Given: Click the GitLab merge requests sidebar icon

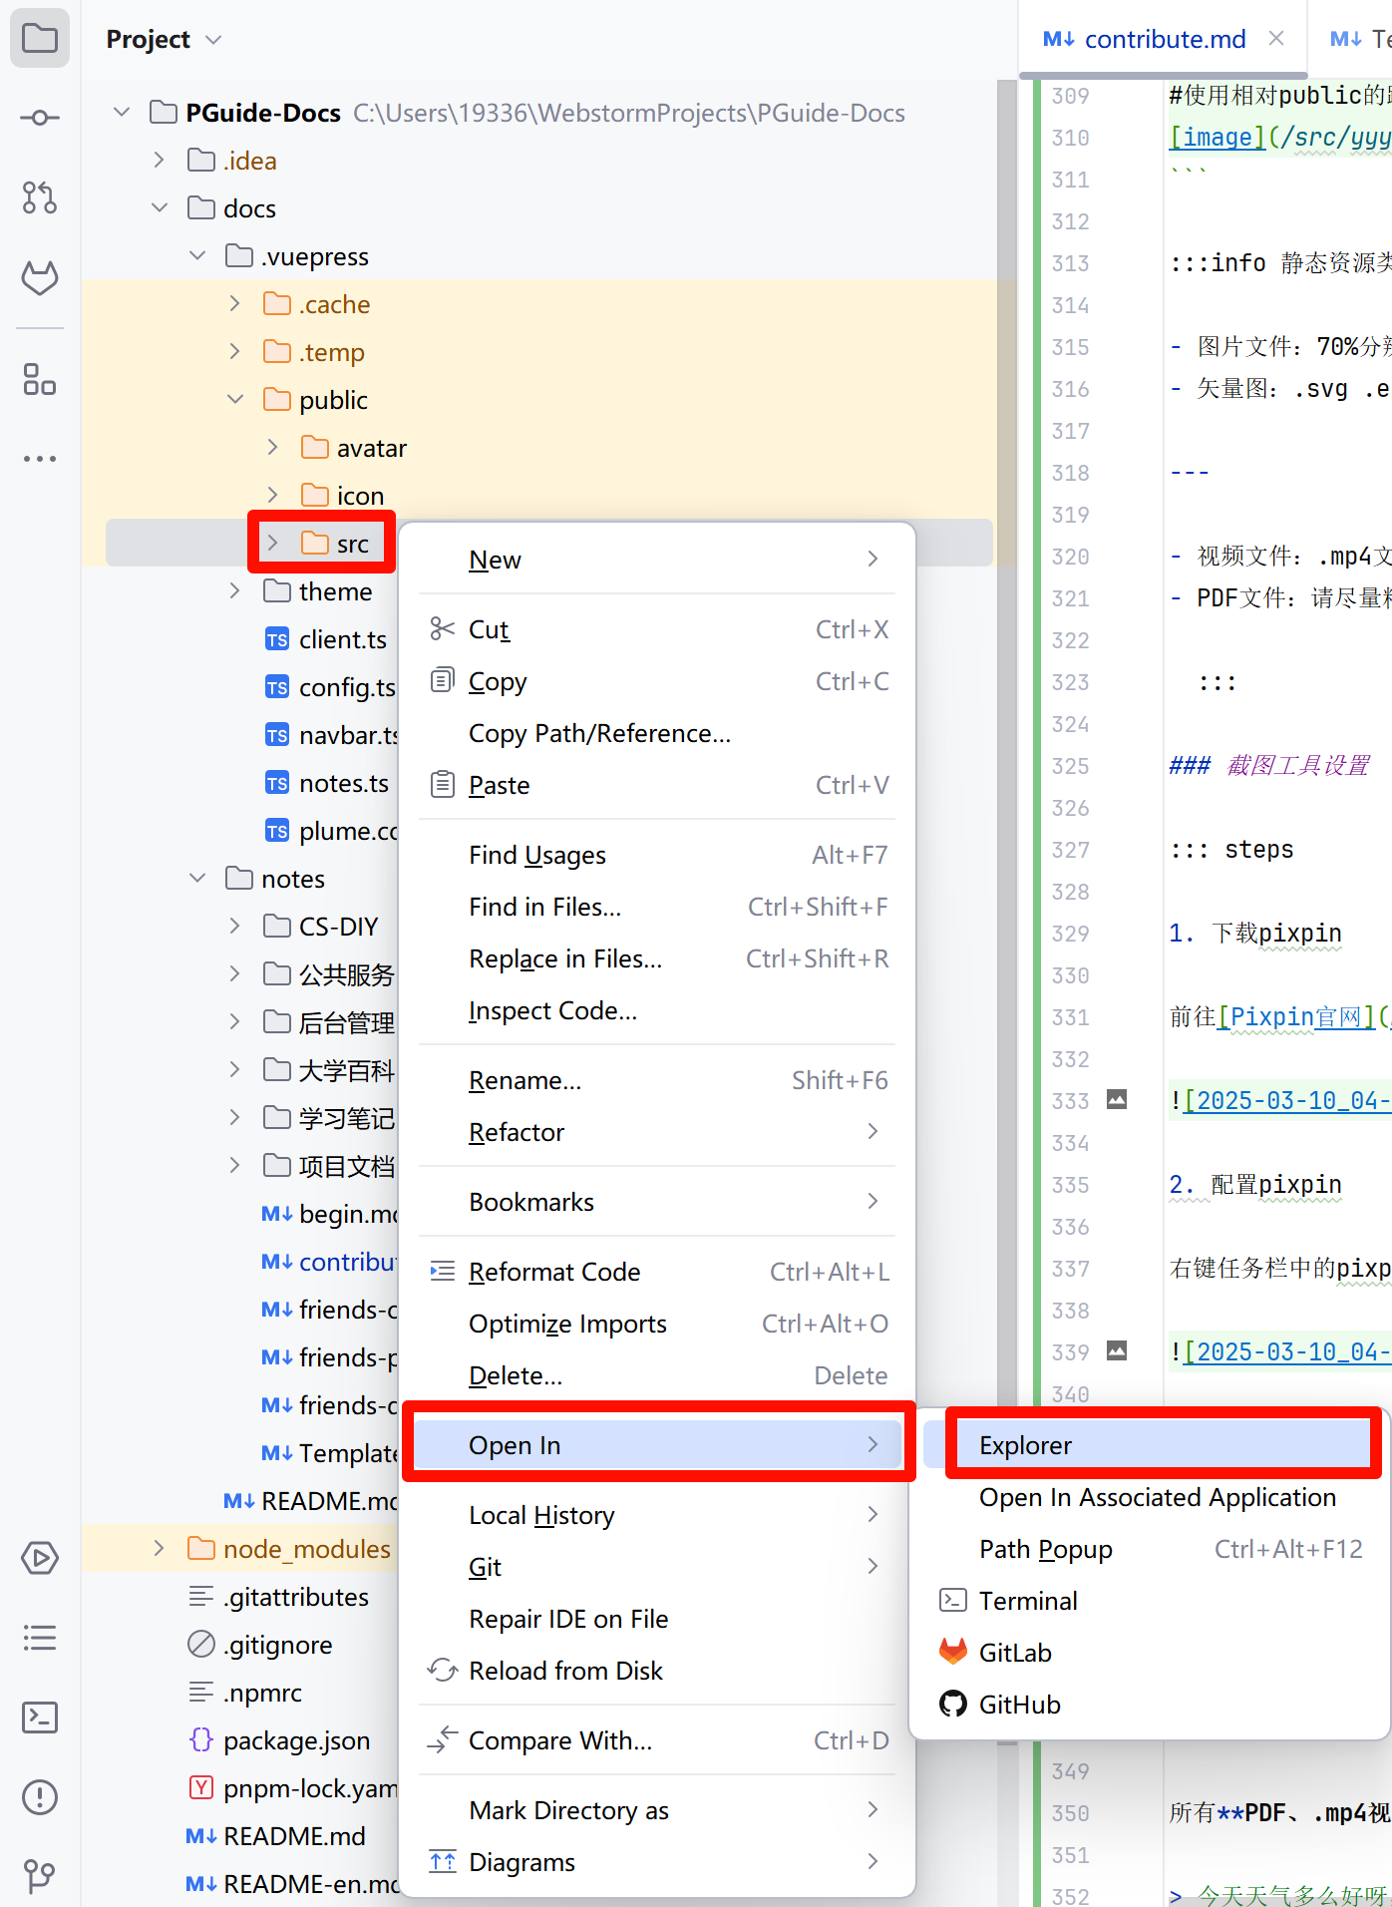Looking at the screenshot, I should (x=40, y=278).
